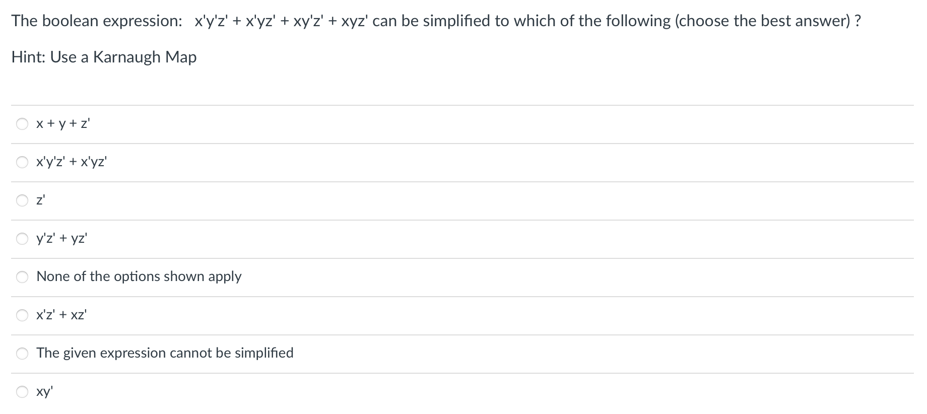Click the option text about expression not simplifiable
The height and width of the screenshot is (414, 927).
[x=165, y=353]
